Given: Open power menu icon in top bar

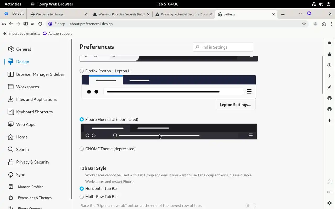Looking at the screenshot, I should [328, 4].
